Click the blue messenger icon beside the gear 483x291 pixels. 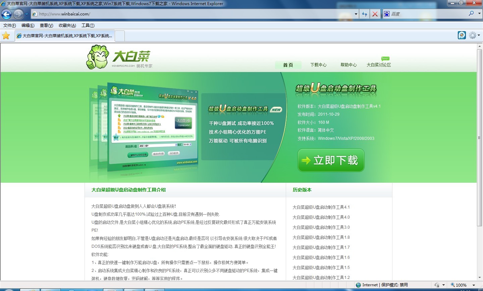462,35
